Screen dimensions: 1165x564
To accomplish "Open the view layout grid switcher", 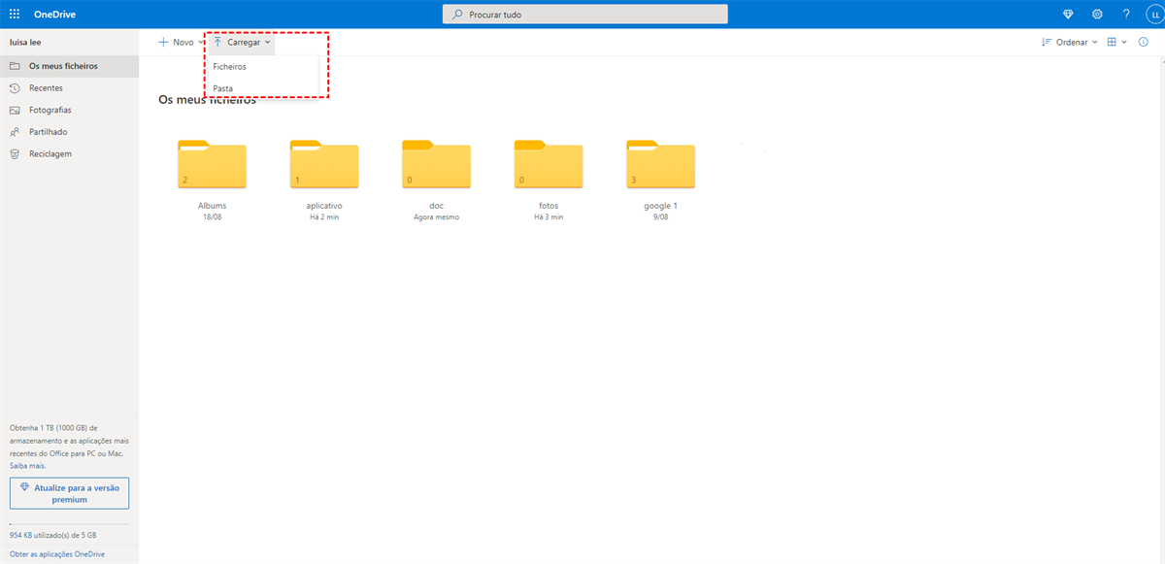I will pyautogui.click(x=1116, y=43).
